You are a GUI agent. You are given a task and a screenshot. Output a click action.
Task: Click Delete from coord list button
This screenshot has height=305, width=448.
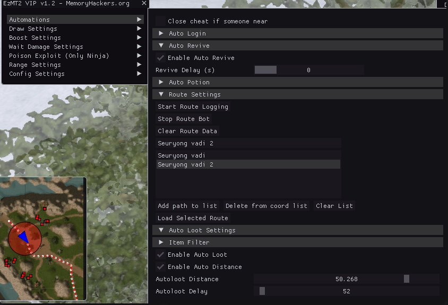tap(266, 206)
